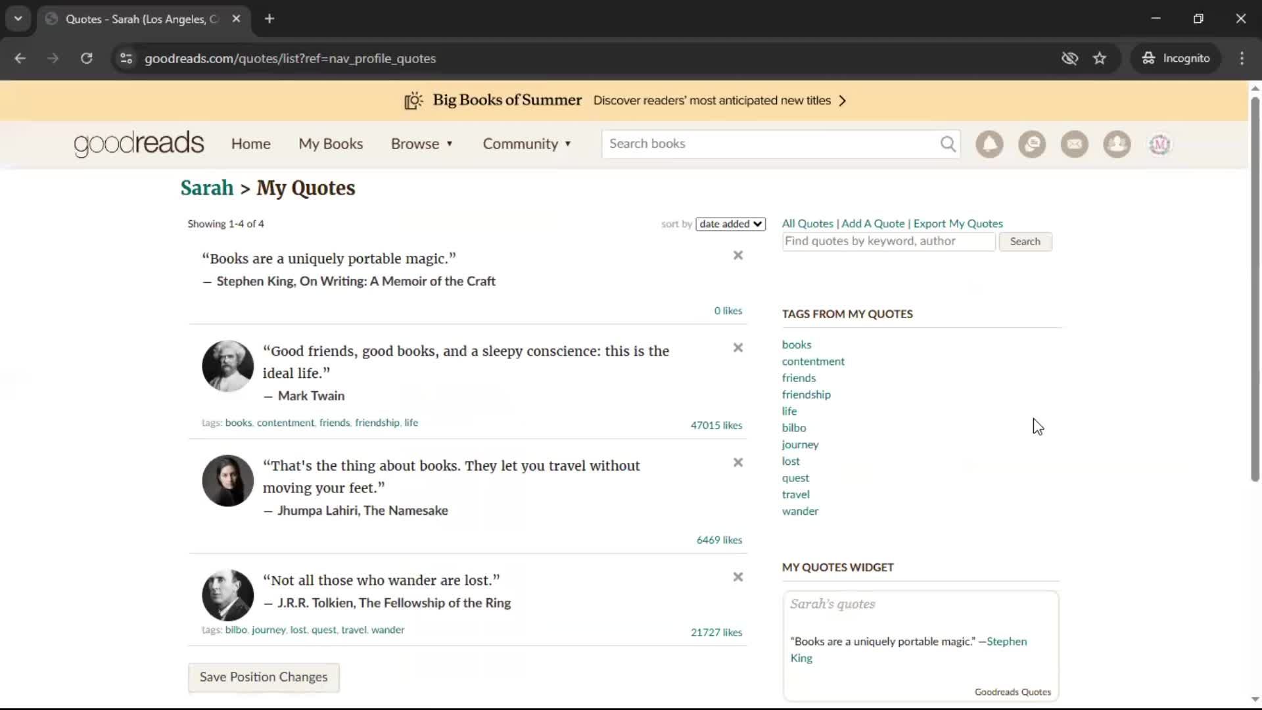This screenshot has height=710, width=1262.
Task: Open the notifications bell icon
Action: point(989,144)
